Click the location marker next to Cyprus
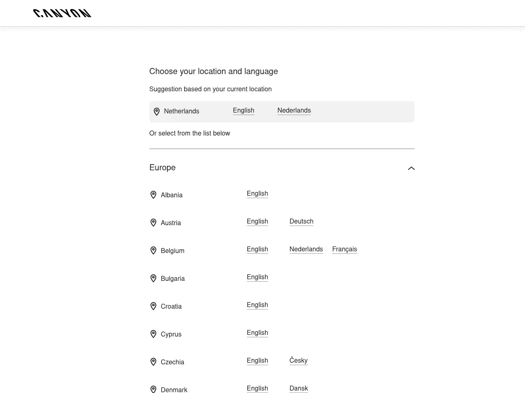525x393 pixels. (153, 334)
